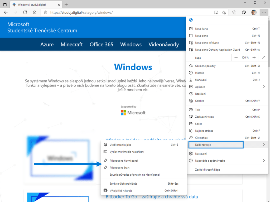Open the tab actions menu icon
The height and width of the screenshot is (202, 270).
[x=5, y=4]
